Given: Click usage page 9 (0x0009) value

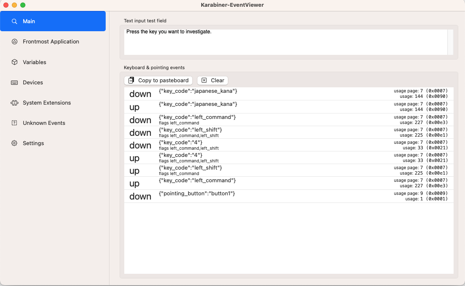Looking at the screenshot, I should click(421, 193).
